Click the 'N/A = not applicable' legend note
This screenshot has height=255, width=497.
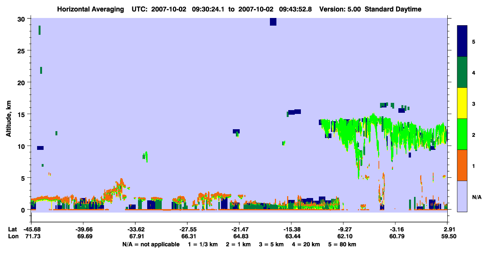coord(151,244)
